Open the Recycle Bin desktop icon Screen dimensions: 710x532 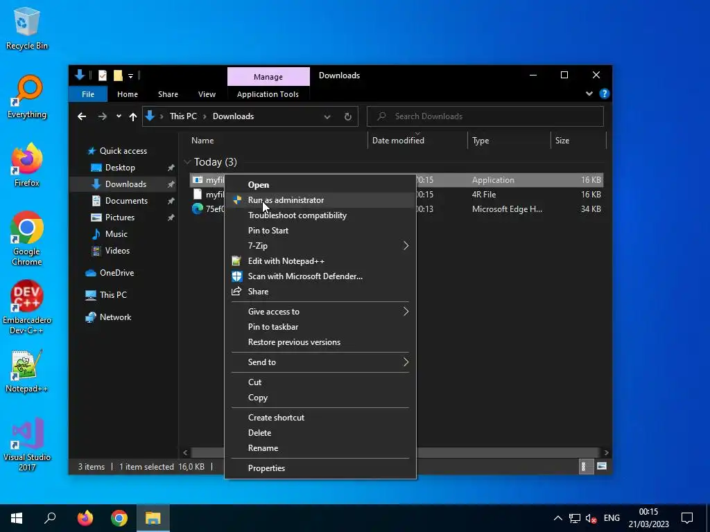click(x=27, y=29)
